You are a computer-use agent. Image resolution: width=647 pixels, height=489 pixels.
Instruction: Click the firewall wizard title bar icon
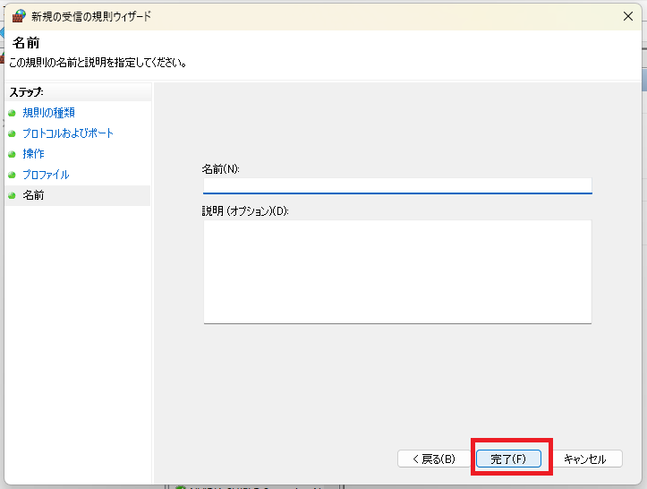tap(18, 16)
